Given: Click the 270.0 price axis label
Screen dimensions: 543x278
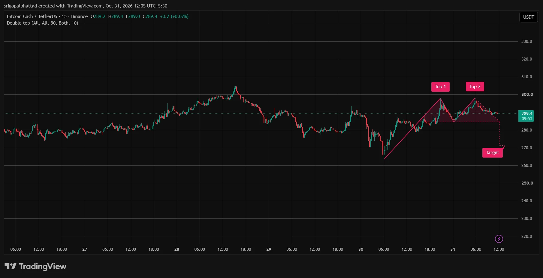Looking at the screenshot, I should point(526,148).
